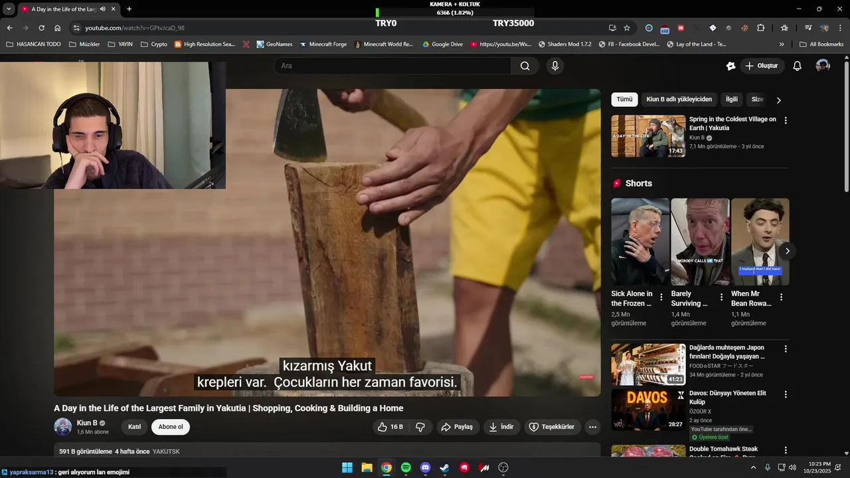Click the Katıl join button
Screen dimensions: 850x478
(134, 427)
